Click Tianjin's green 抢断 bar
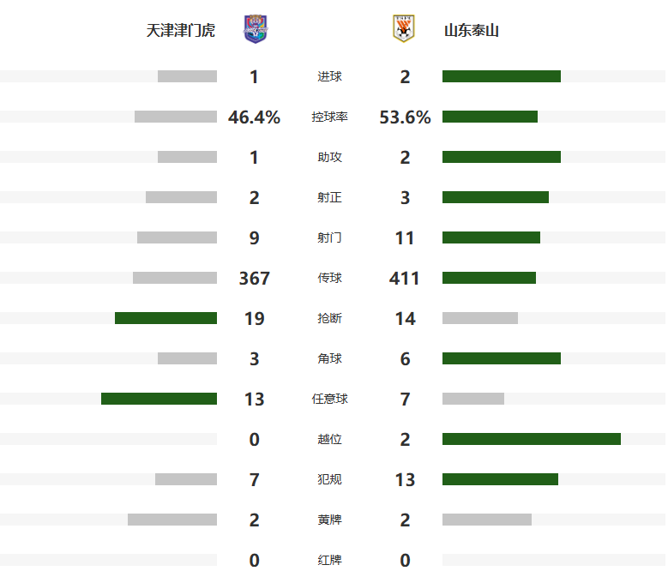This screenshot has height=583, width=668. (x=165, y=318)
